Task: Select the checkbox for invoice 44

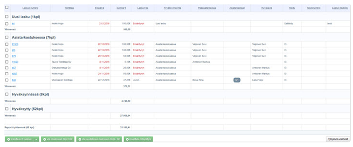Action: tap(7, 24)
